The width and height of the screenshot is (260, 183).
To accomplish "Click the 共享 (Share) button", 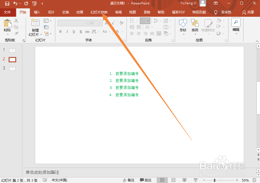I will (x=248, y=12).
